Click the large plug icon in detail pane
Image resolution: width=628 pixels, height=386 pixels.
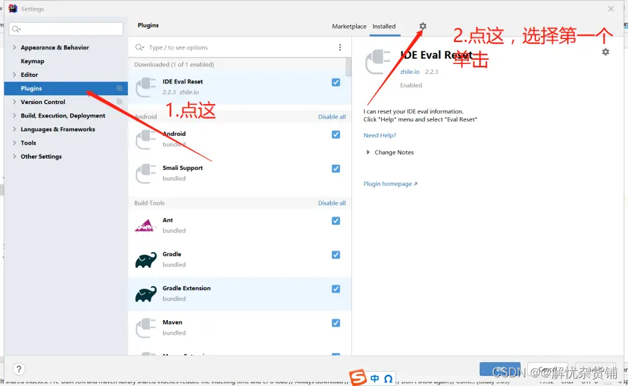tap(378, 61)
